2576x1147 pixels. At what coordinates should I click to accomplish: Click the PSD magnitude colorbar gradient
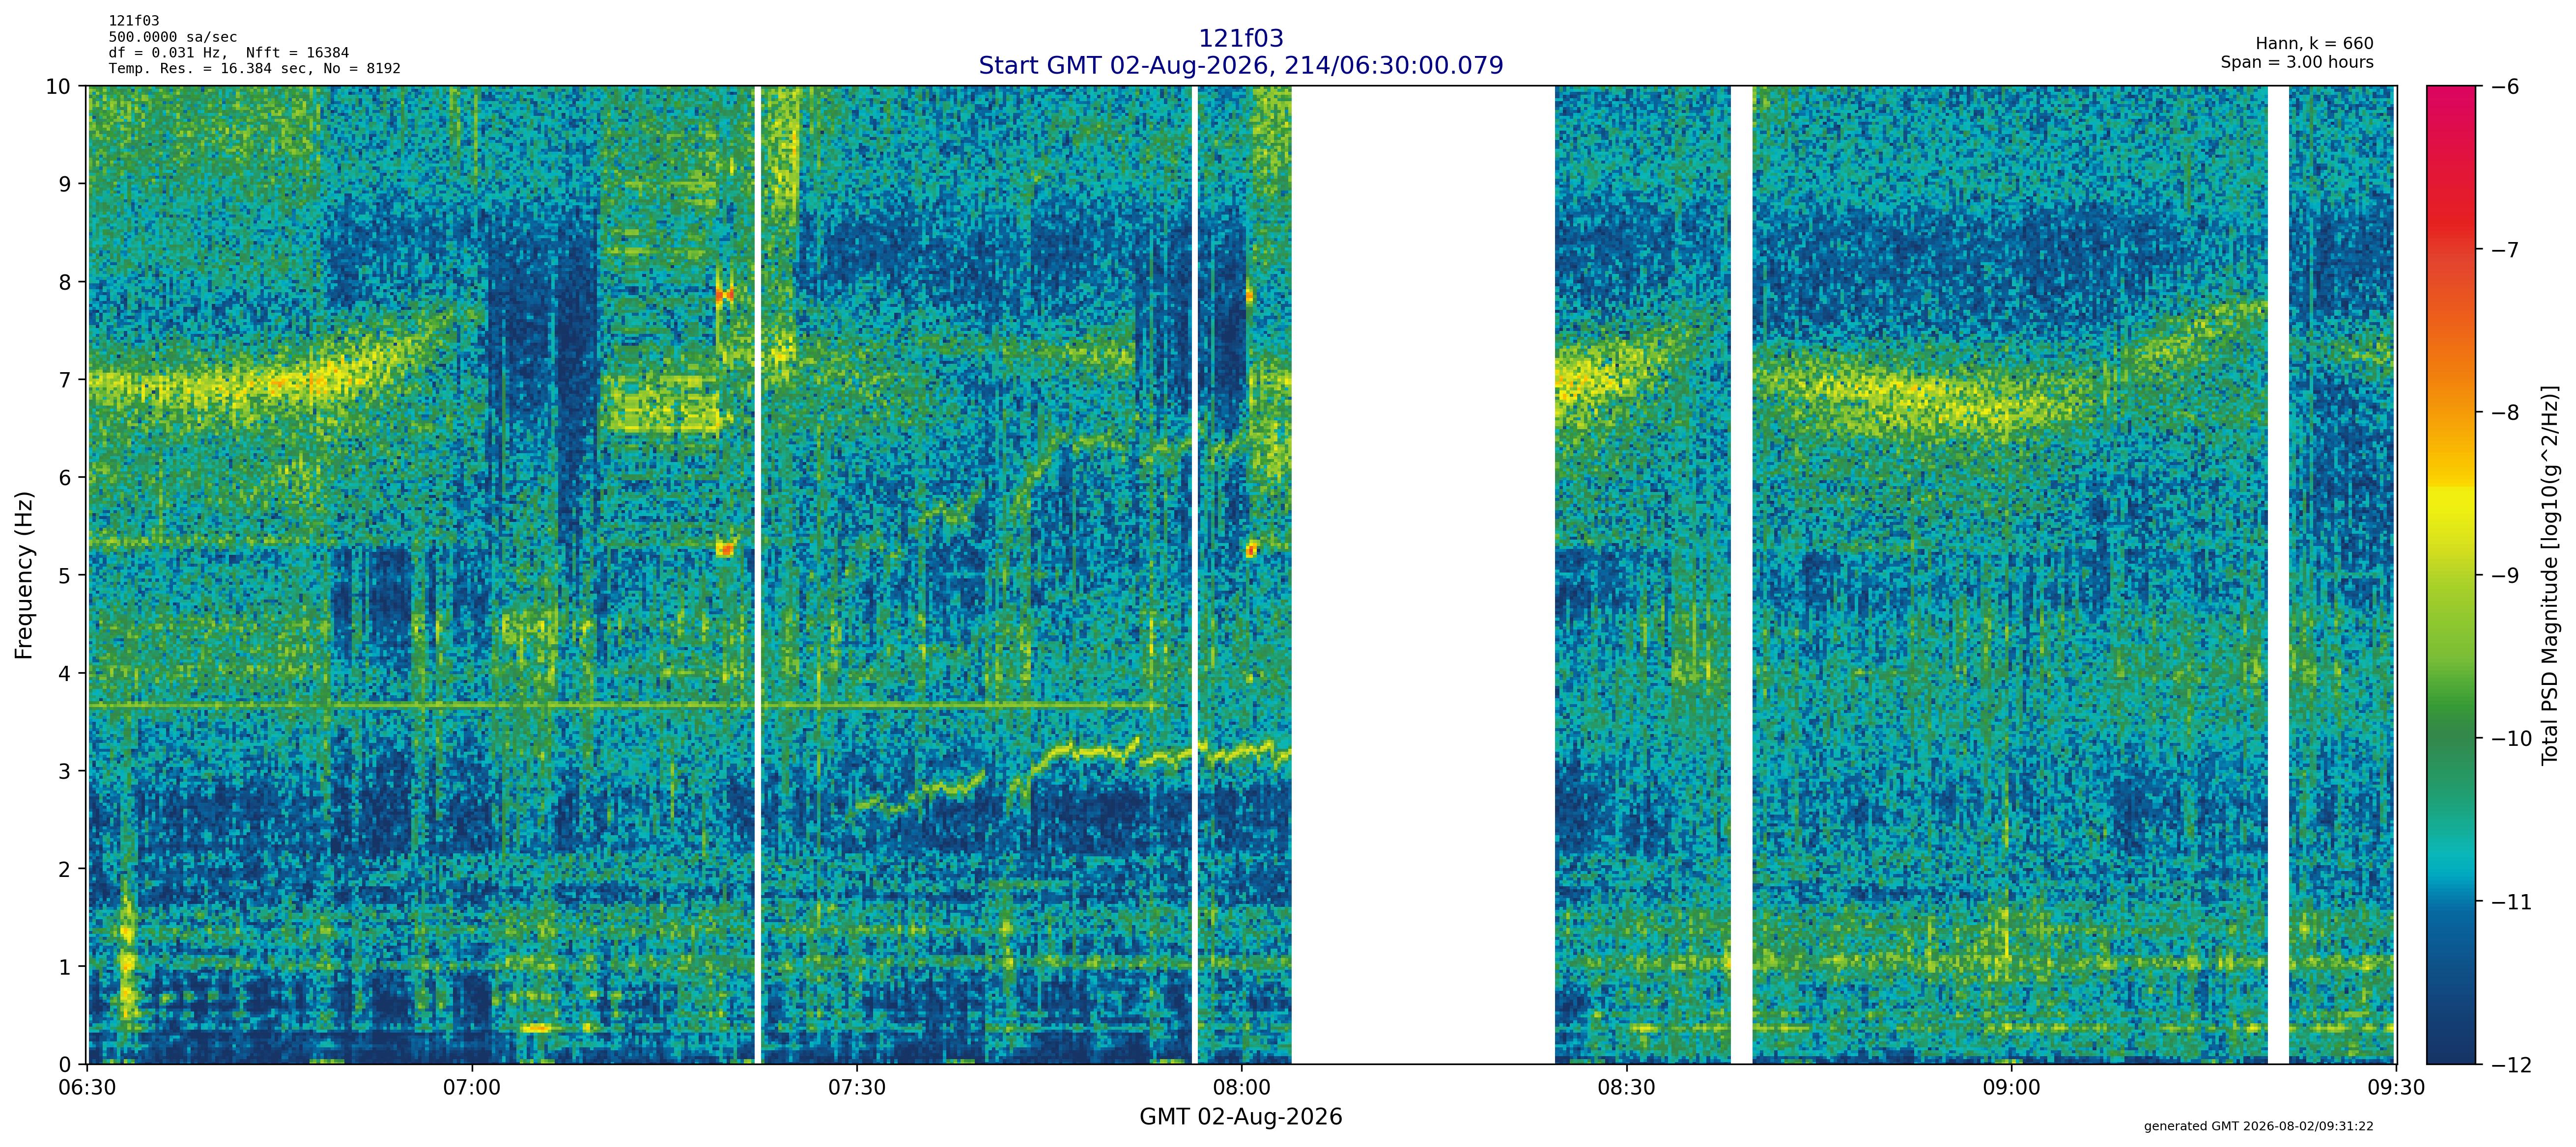click(x=2451, y=575)
